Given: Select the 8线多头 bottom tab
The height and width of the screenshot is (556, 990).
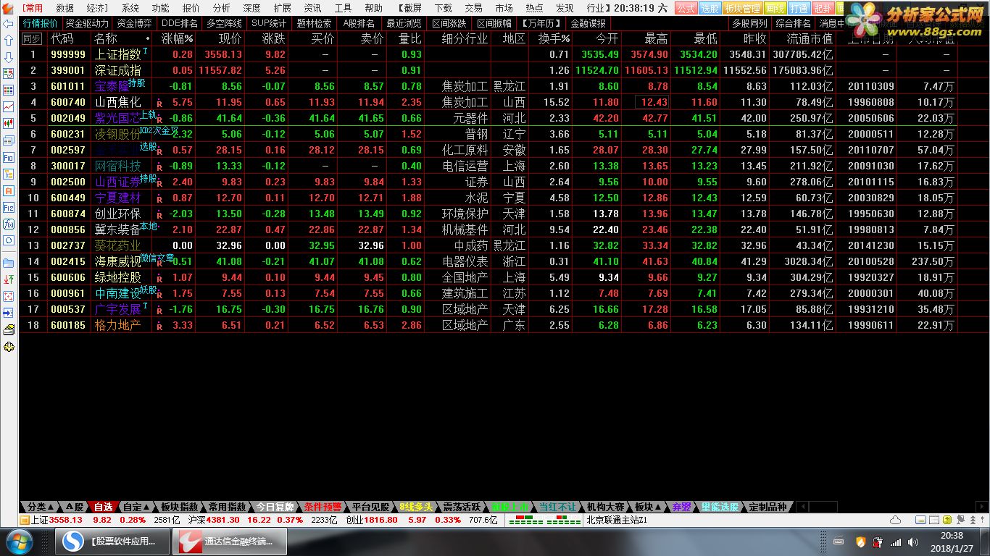Looking at the screenshot, I should tap(416, 507).
